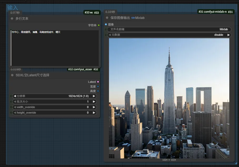This screenshot has height=167, width=239.
Task: Click the #31 comfyui-mixlab-n badge
Action: pyautogui.click(x=216, y=12)
